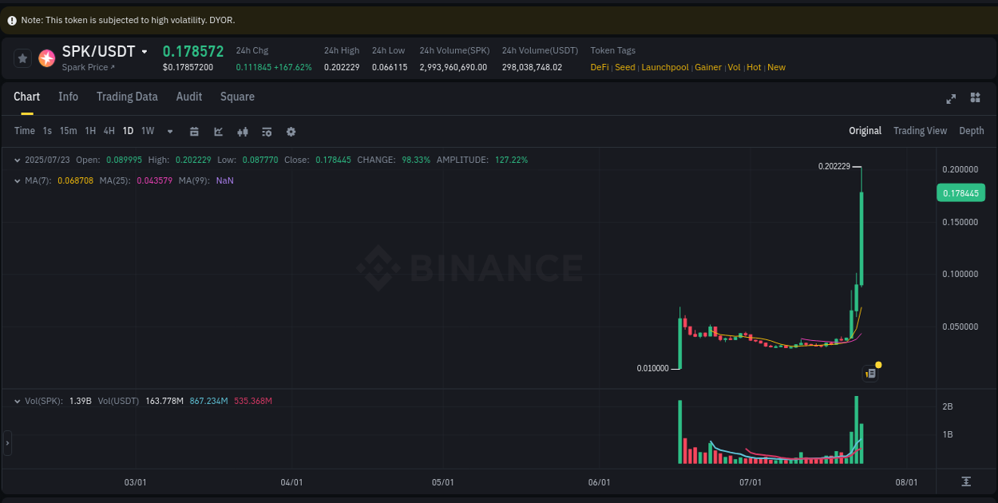This screenshot has height=503, width=998.
Task: Collapse the MA indicator row chevron
Action: tap(17, 180)
